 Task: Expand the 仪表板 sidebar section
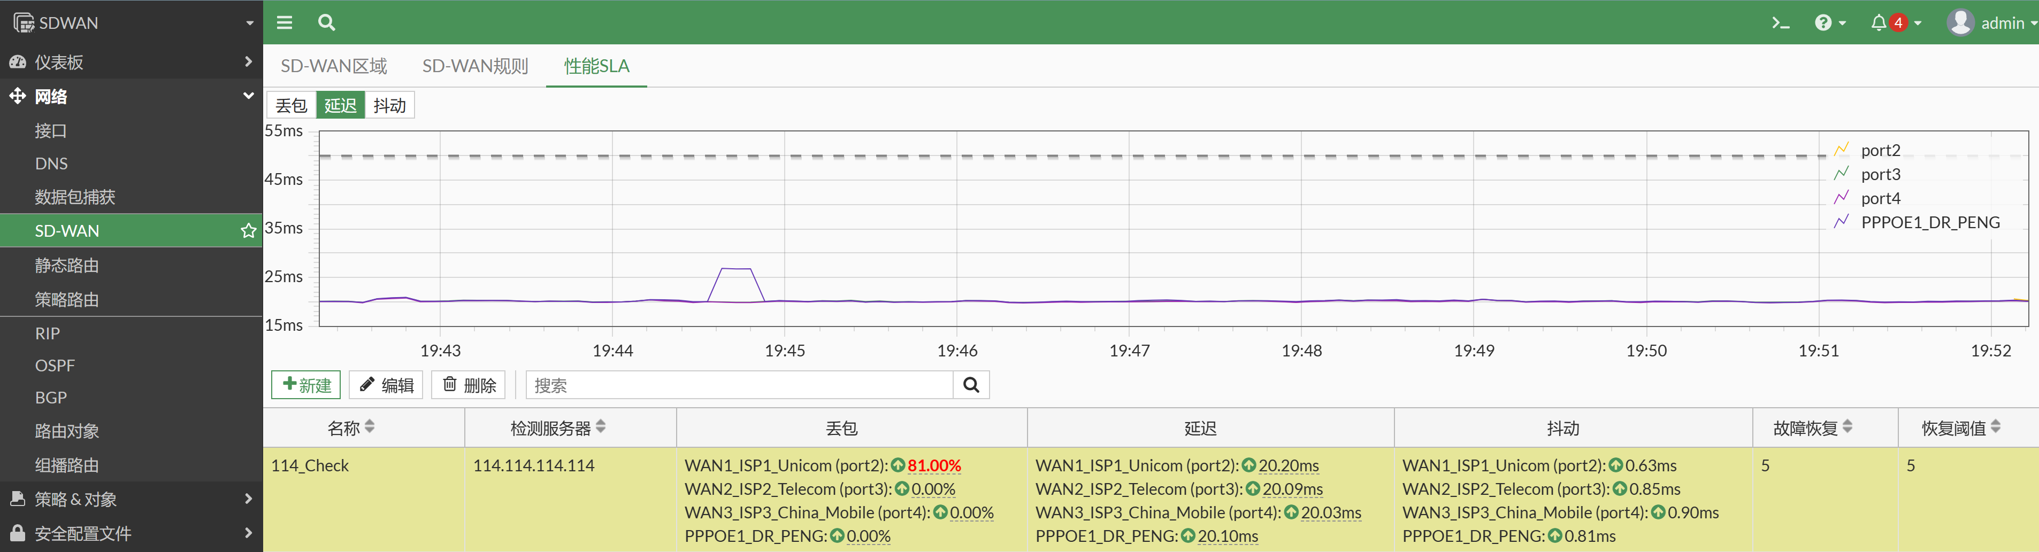click(132, 61)
